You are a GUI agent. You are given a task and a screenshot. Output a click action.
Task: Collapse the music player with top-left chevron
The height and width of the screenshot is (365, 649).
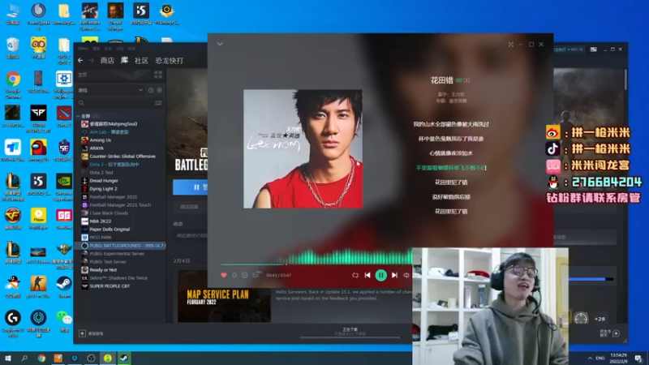[220, 44]
